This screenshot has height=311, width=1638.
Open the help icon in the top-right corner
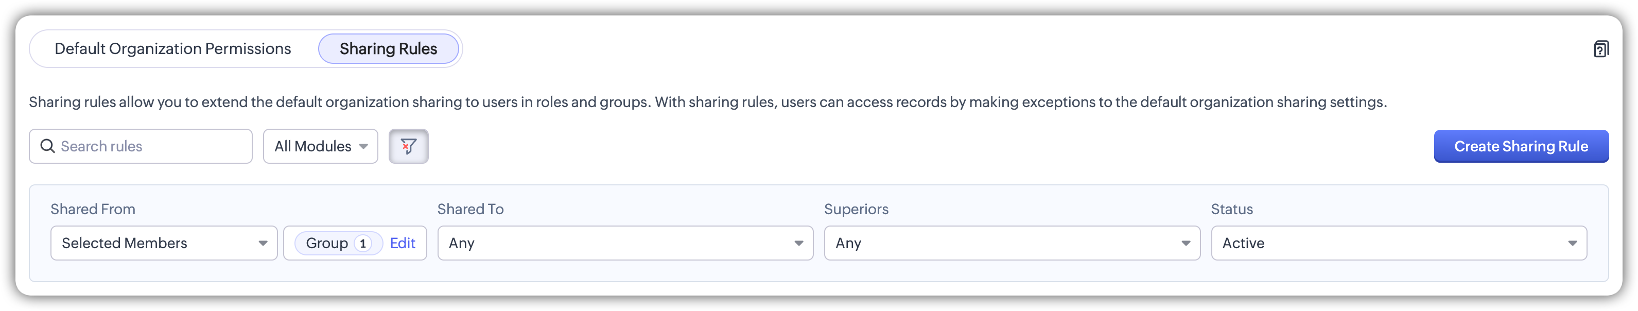(x=1600, y=49)
